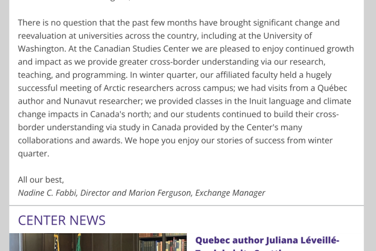Click the word 'Washington.' starting third line
Viewport: 376px width, 251px height.
point(42,49)
